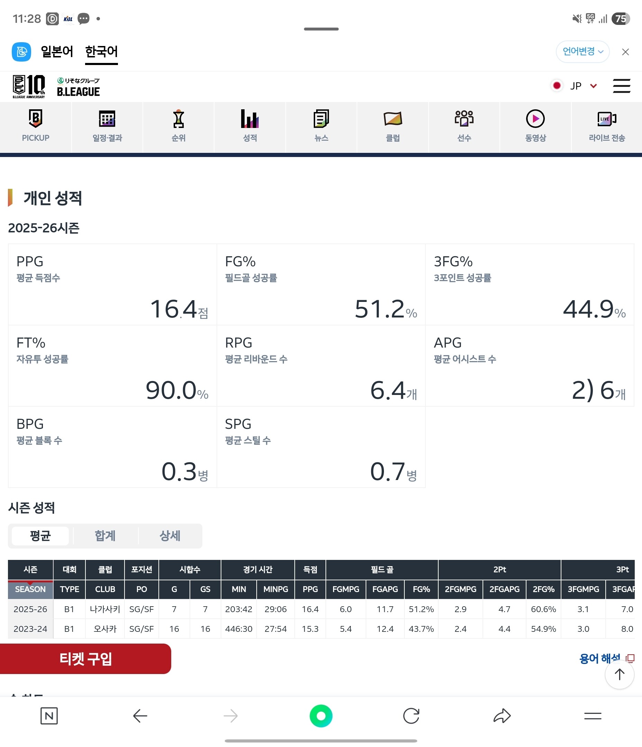Screen dimensions: 642x747
Task: Open the 라이브 전송 live stream page
Action: 607,127
